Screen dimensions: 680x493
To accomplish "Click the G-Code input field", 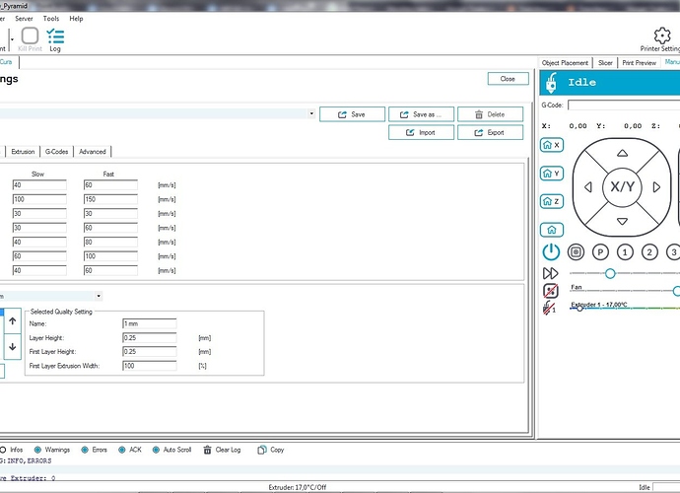I will 624,106.
